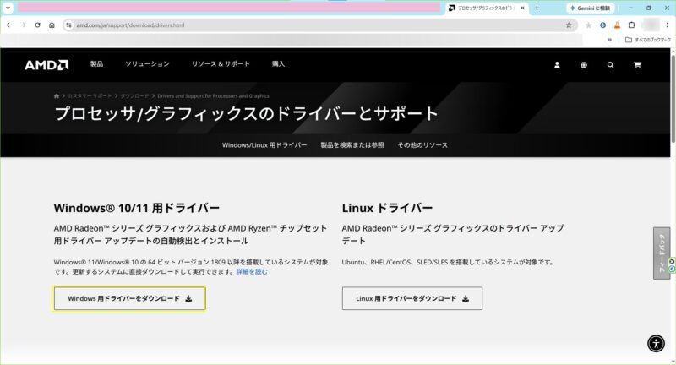The height and width of the screenshot is (365, 676).
Task: Expand the hidden bookmarks chevron
Action: tap(609, 40)
